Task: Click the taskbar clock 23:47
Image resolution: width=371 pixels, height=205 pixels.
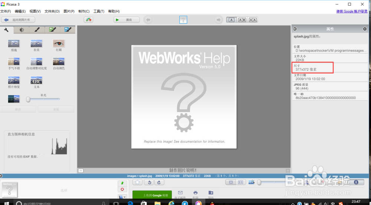Action: pos(356,202)
